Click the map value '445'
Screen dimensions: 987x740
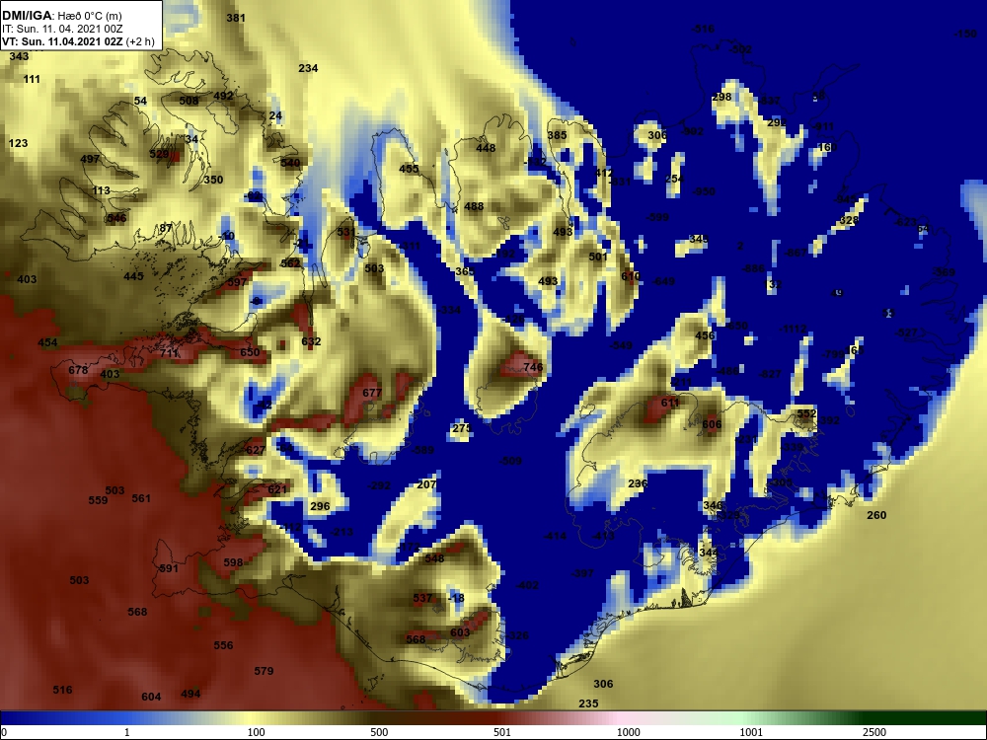pos(133,276)
